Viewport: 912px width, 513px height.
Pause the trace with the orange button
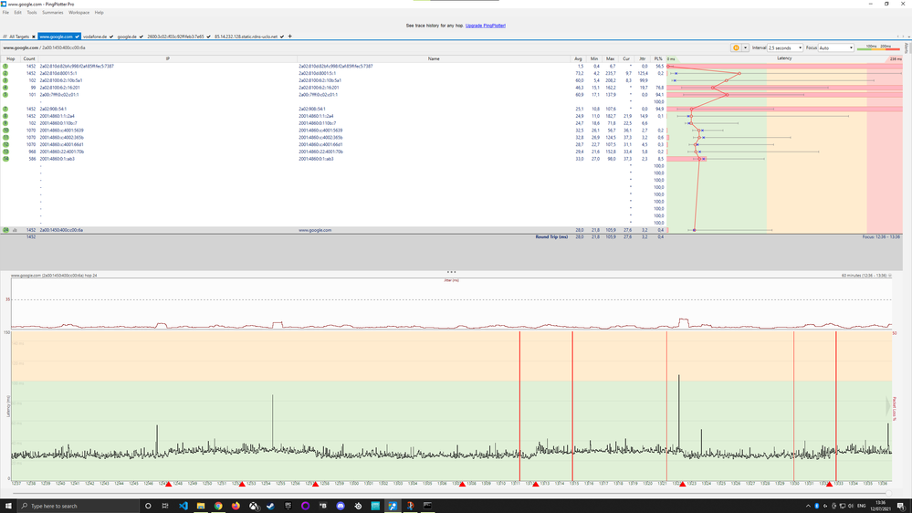pyautogui.click(x=735, y=47)
